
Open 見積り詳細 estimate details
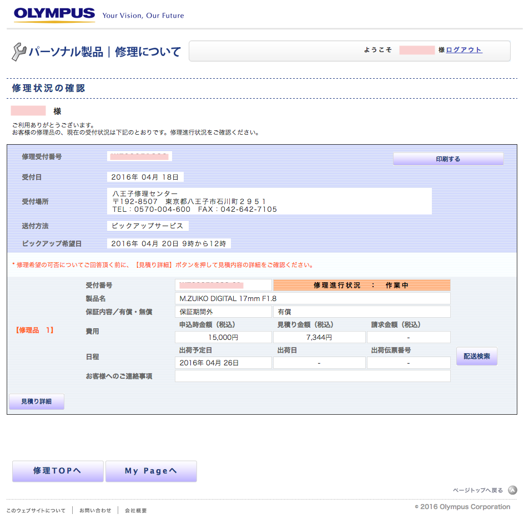tap(37, 401)
